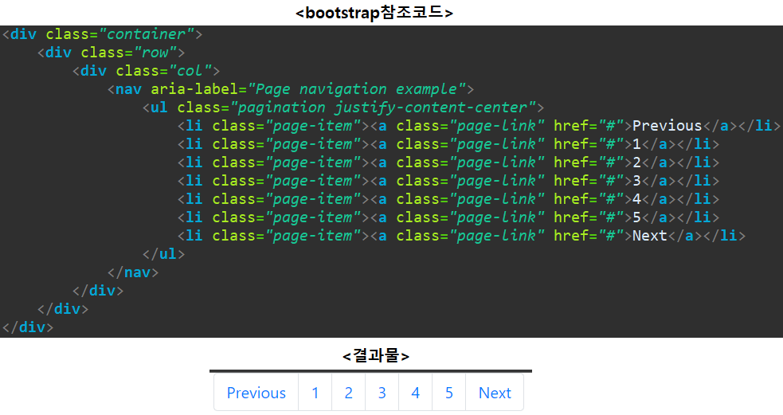Open page 5 pagination link
783x415 pixels.
(x=449, y=393)
